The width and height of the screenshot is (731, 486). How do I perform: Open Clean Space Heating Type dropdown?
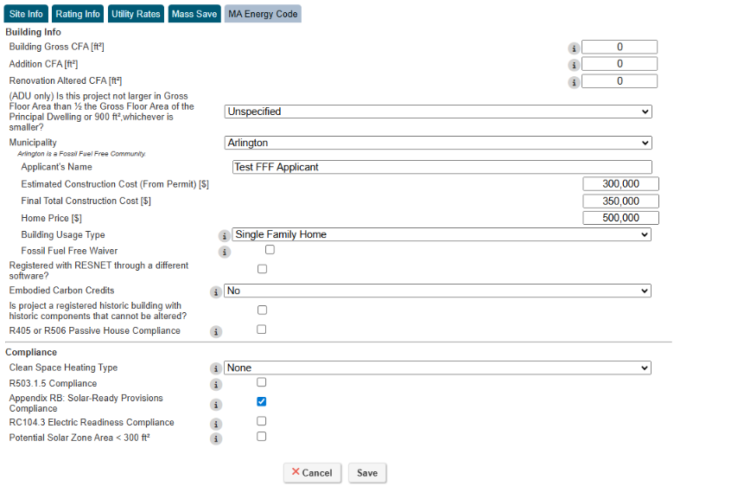(437, 368)
